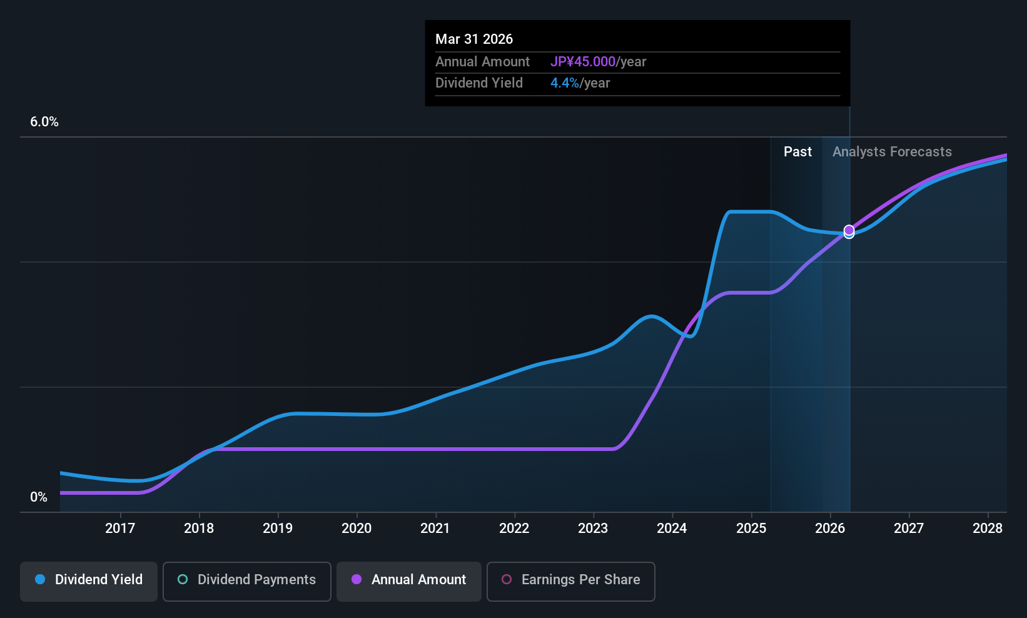Click the Past region label
This screenshot has height=618, width=1027.
click(797, 152)
